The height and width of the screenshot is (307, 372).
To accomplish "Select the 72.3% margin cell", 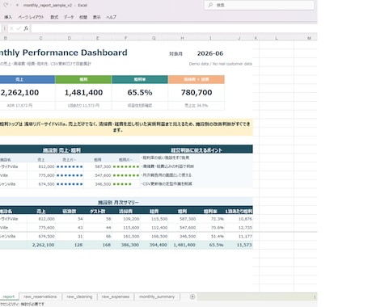I will (x=210, y=219).
